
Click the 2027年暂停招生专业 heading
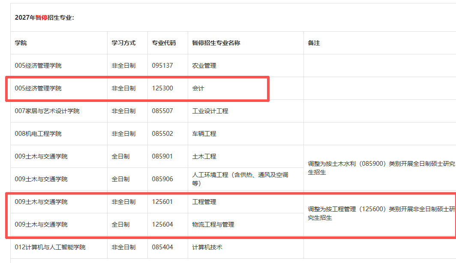[x=45, y=18]
